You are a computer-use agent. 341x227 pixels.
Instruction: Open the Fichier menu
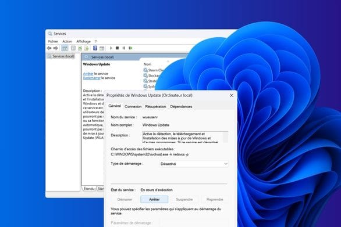coord(53,41)
